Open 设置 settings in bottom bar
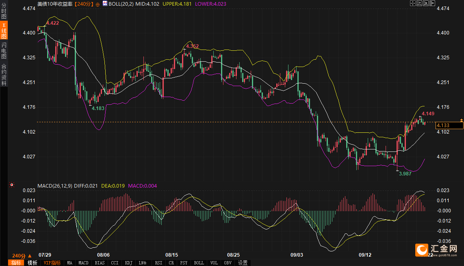The height and width of the screenshot is (266, 464). coord(243,263)
